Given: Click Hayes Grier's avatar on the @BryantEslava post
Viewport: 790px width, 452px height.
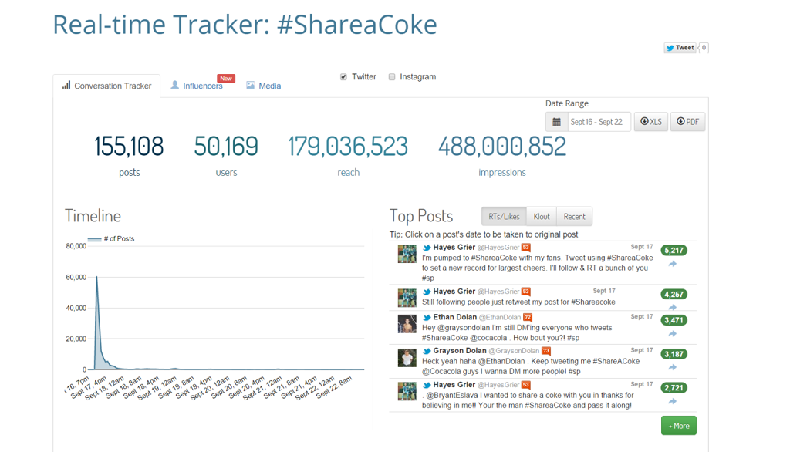Looking at the screenshot, I should 407,391.
